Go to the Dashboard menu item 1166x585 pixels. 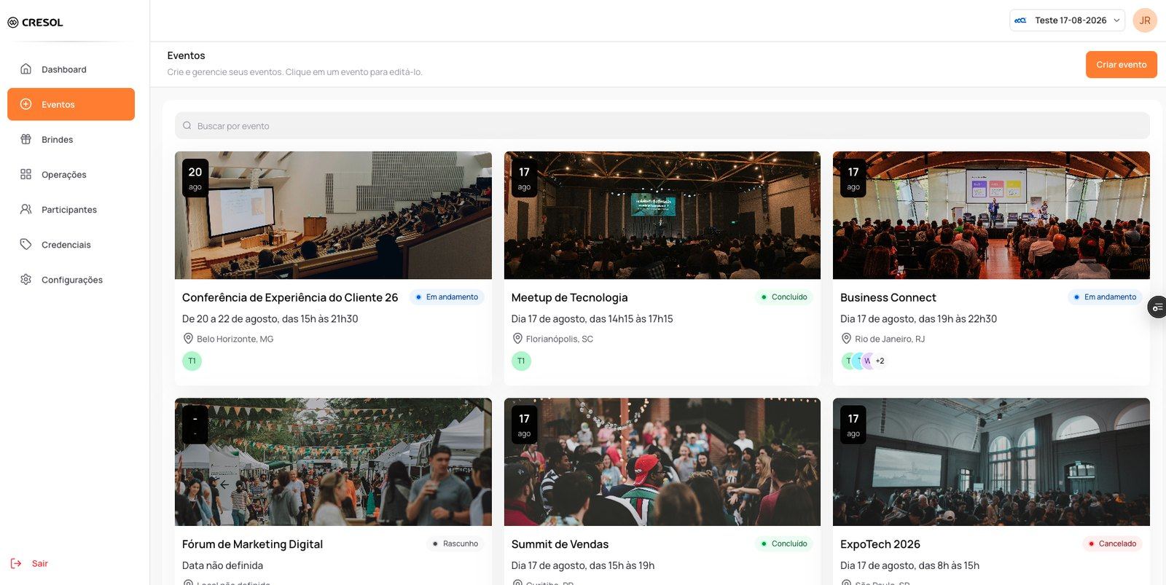[x=71, y=69]
